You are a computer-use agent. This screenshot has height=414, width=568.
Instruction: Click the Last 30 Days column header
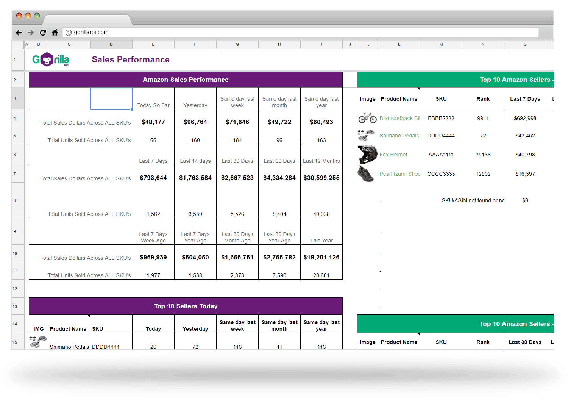[525, 342]
